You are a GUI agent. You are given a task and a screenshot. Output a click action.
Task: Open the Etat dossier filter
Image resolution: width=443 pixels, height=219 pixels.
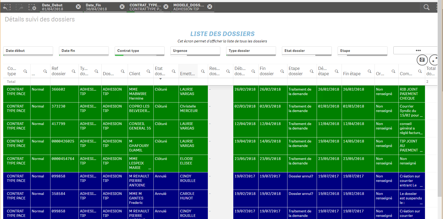[307, 51]
